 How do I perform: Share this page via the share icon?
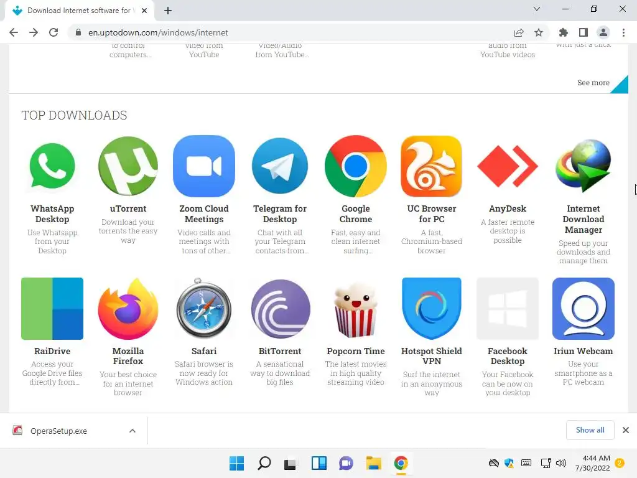[x=519, y=32]
